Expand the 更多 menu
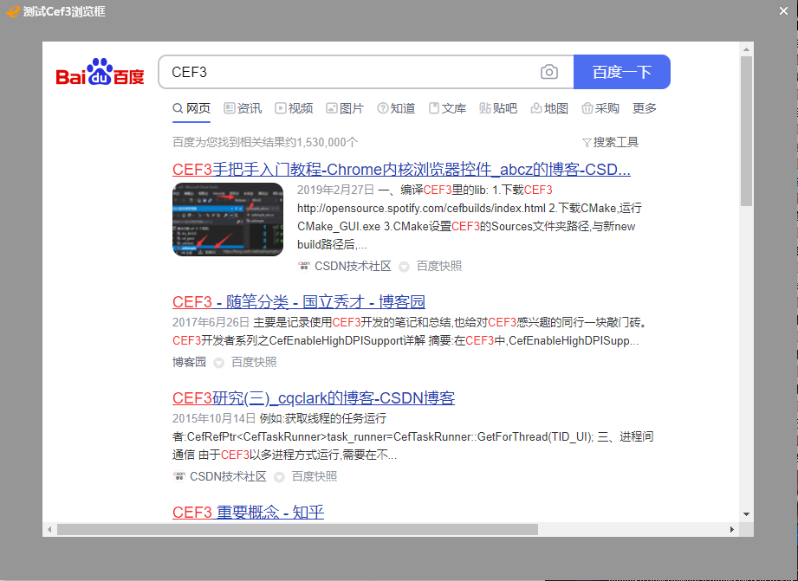 tap(645, 108)
